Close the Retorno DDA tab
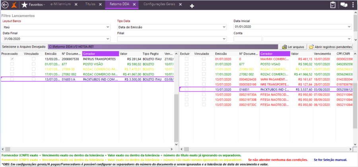358x167 pixels. tap(134, 4)
